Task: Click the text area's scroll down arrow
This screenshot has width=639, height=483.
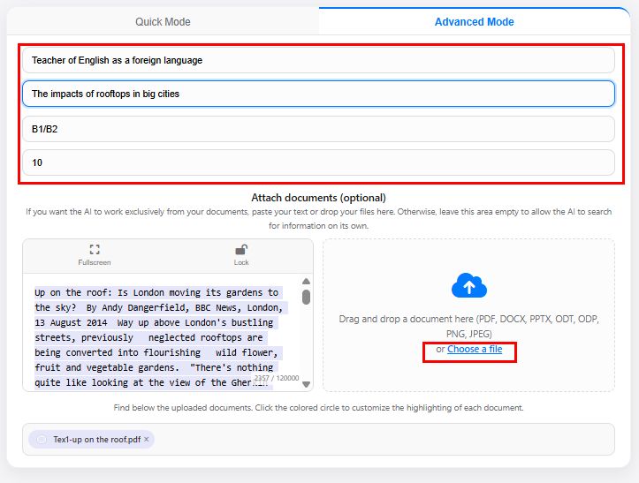Action: (306, 384)
